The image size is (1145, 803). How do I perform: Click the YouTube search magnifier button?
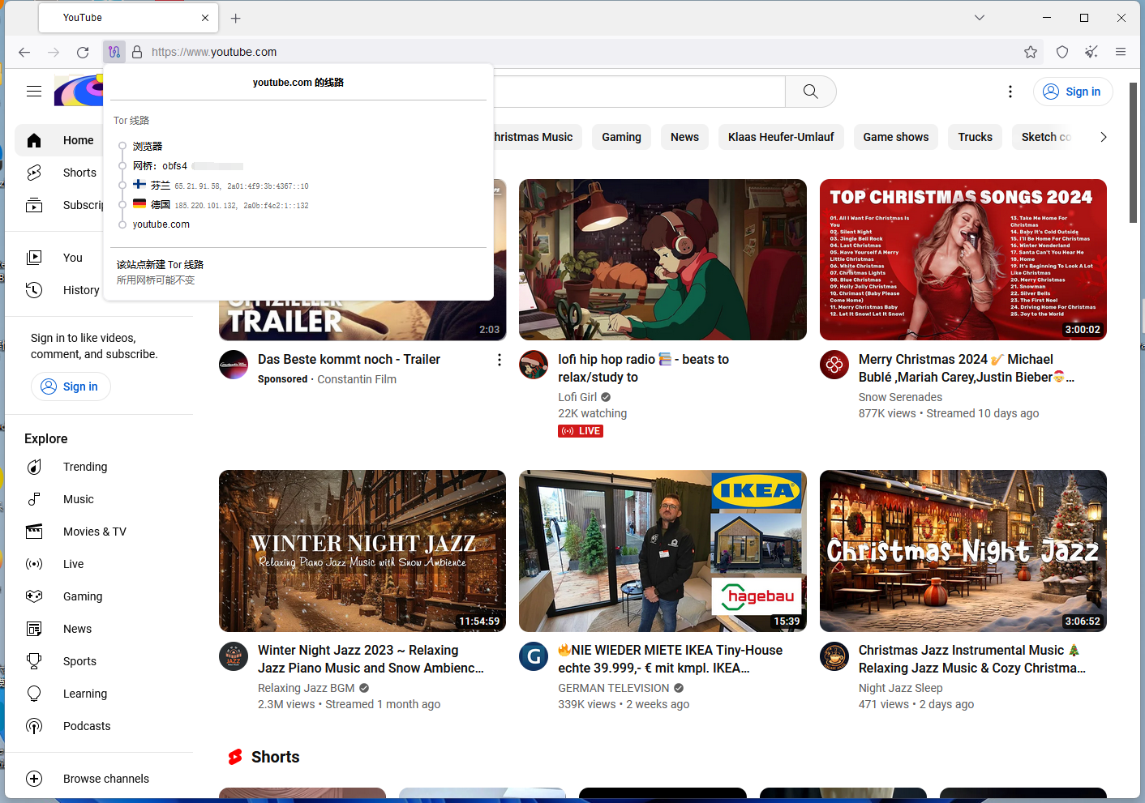click(x=811, y=92)
